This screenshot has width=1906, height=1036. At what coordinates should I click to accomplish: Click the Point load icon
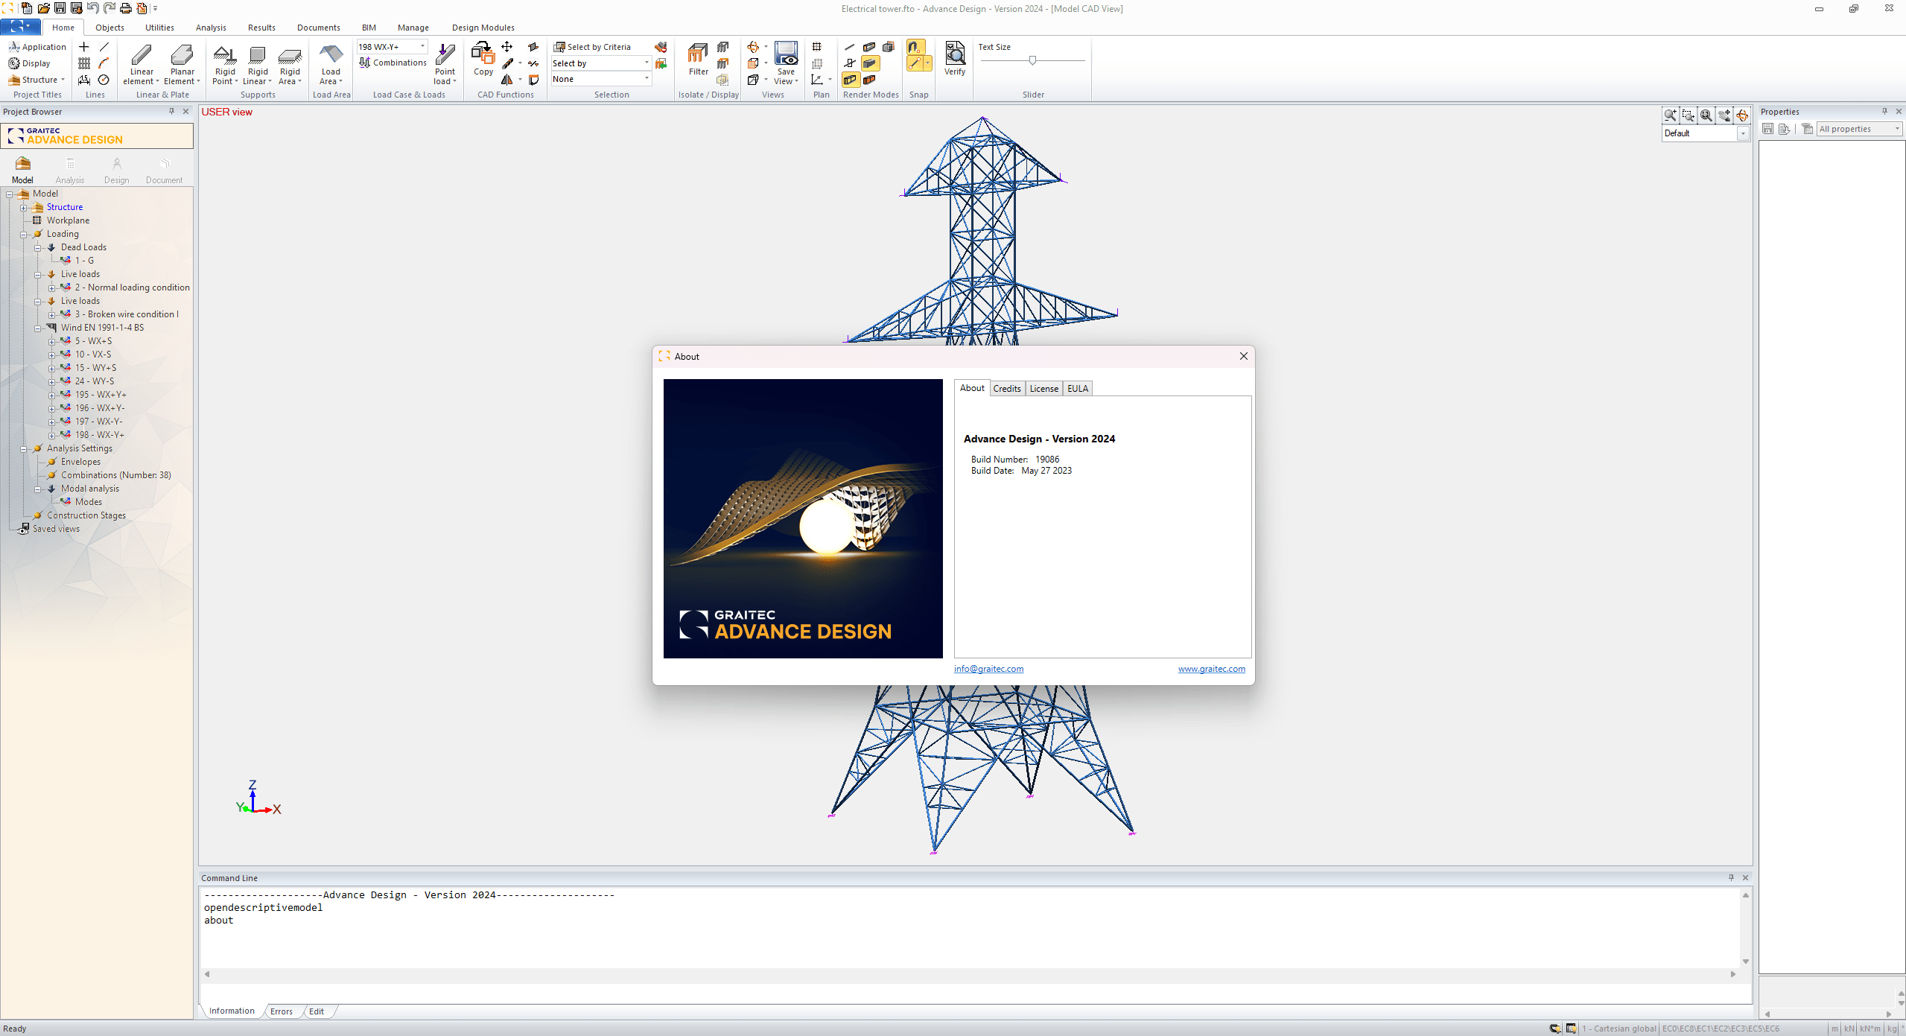(445, 63)
